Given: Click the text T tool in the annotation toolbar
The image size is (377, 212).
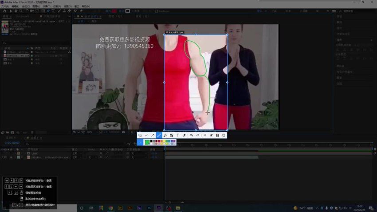Looking at the screenshot, I should (x=178, y=135).
